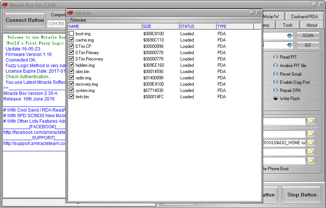Image resolution: width=326 pixels, height=208 pixels.
Task: Sort firmware list by TYPE column
Action: pyautogui.click(x=235, y=26)
